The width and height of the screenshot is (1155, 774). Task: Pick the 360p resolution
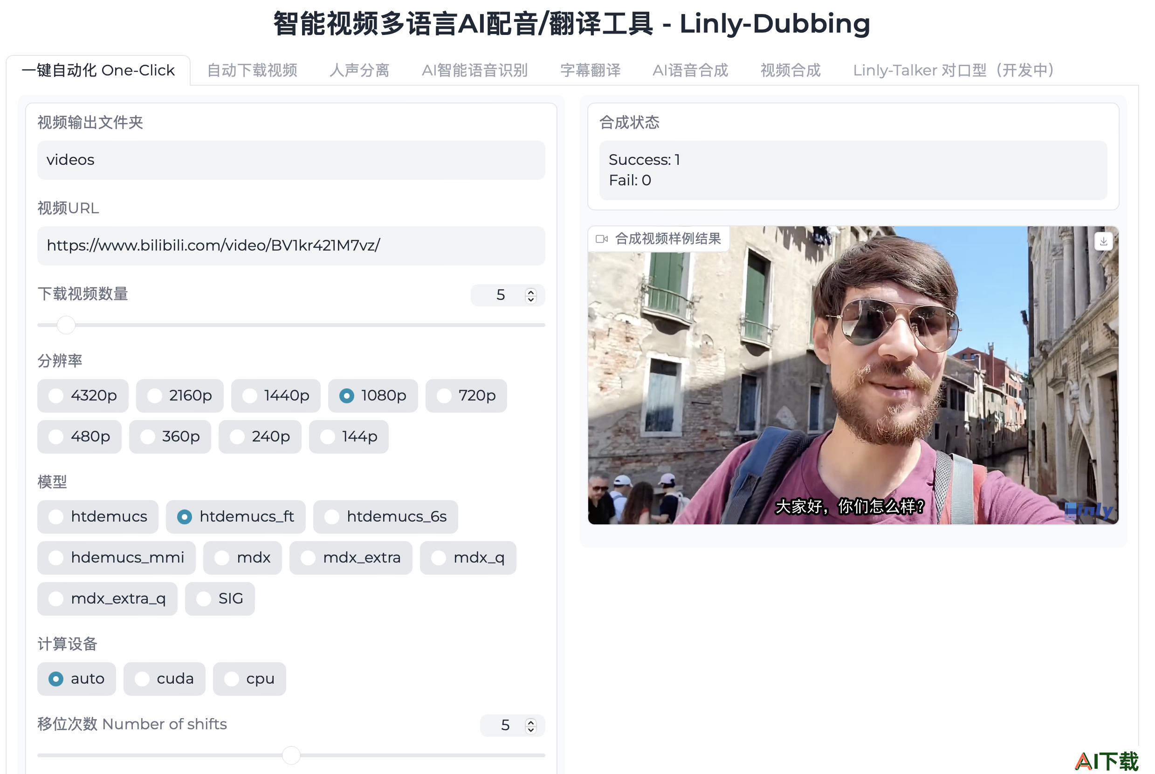[x=170, y=437]
